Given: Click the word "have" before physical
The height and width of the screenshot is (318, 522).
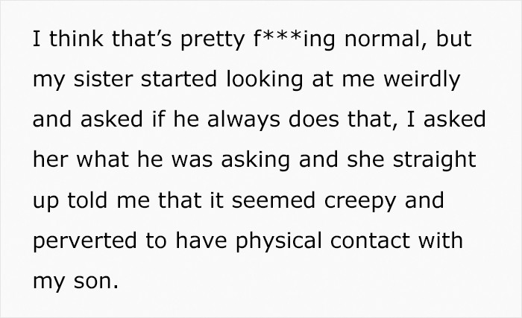Looking at the screenshot, I should pos(201,241).
